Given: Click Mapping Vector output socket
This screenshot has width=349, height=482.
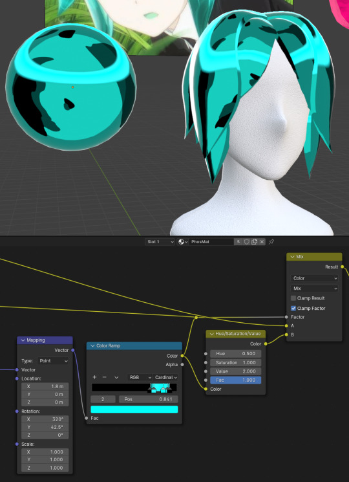Looking at the screenshot, I should point(73,350).
